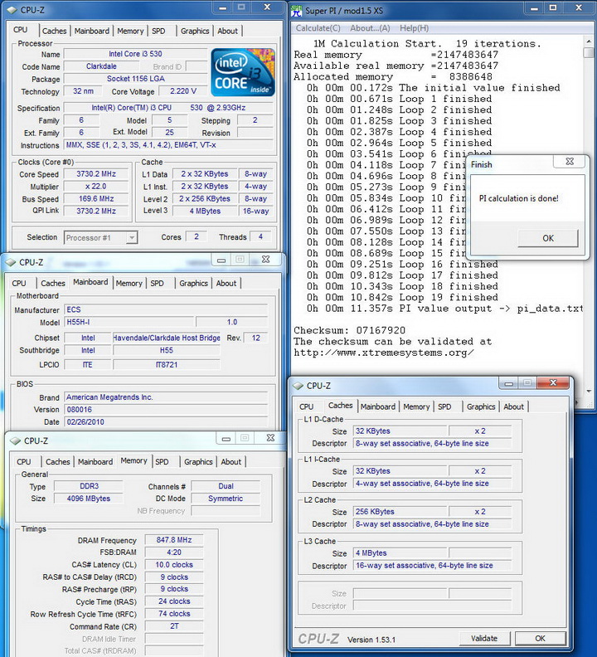Click BIOS date 02/26/2010
Screen dimensions: 597x657
166,422
